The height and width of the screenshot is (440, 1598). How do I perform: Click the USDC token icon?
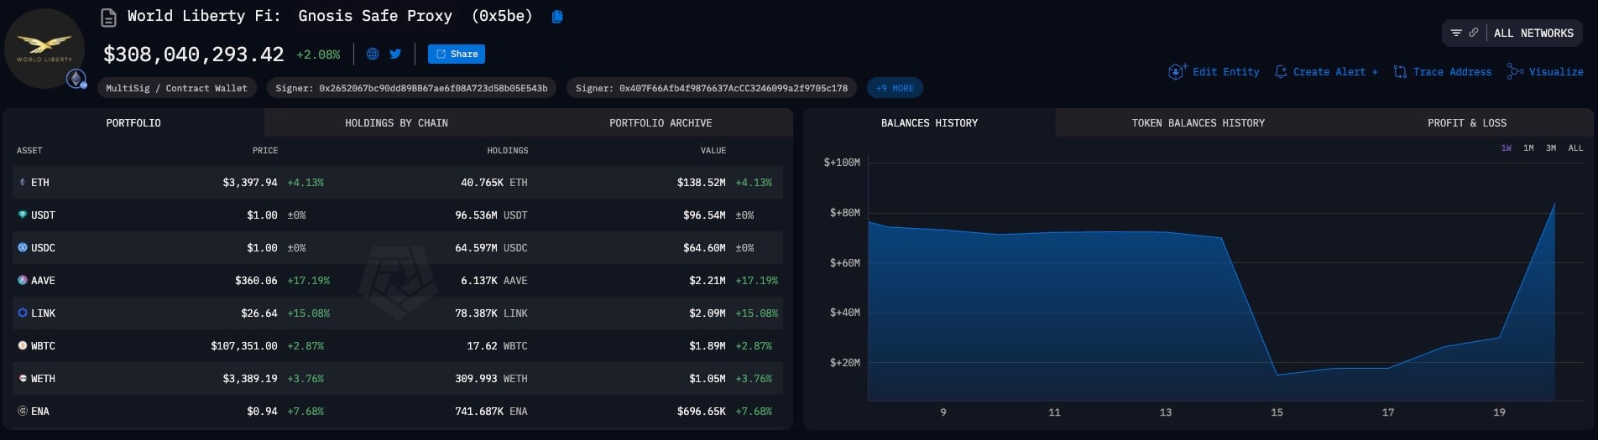[23, 247]
